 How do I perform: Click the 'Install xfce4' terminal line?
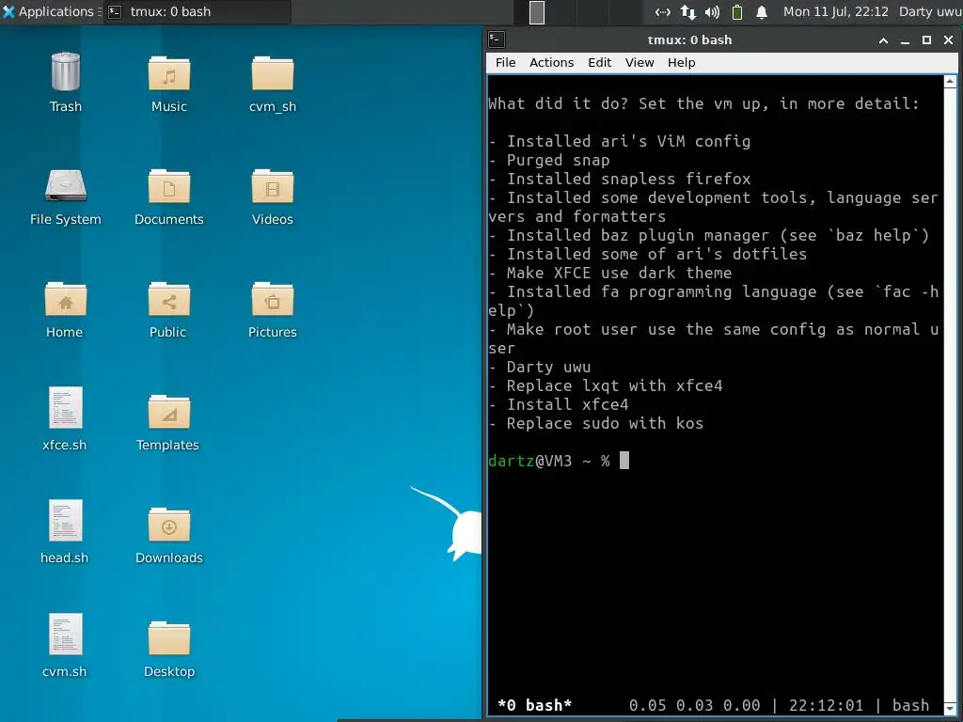click(559, 404)
